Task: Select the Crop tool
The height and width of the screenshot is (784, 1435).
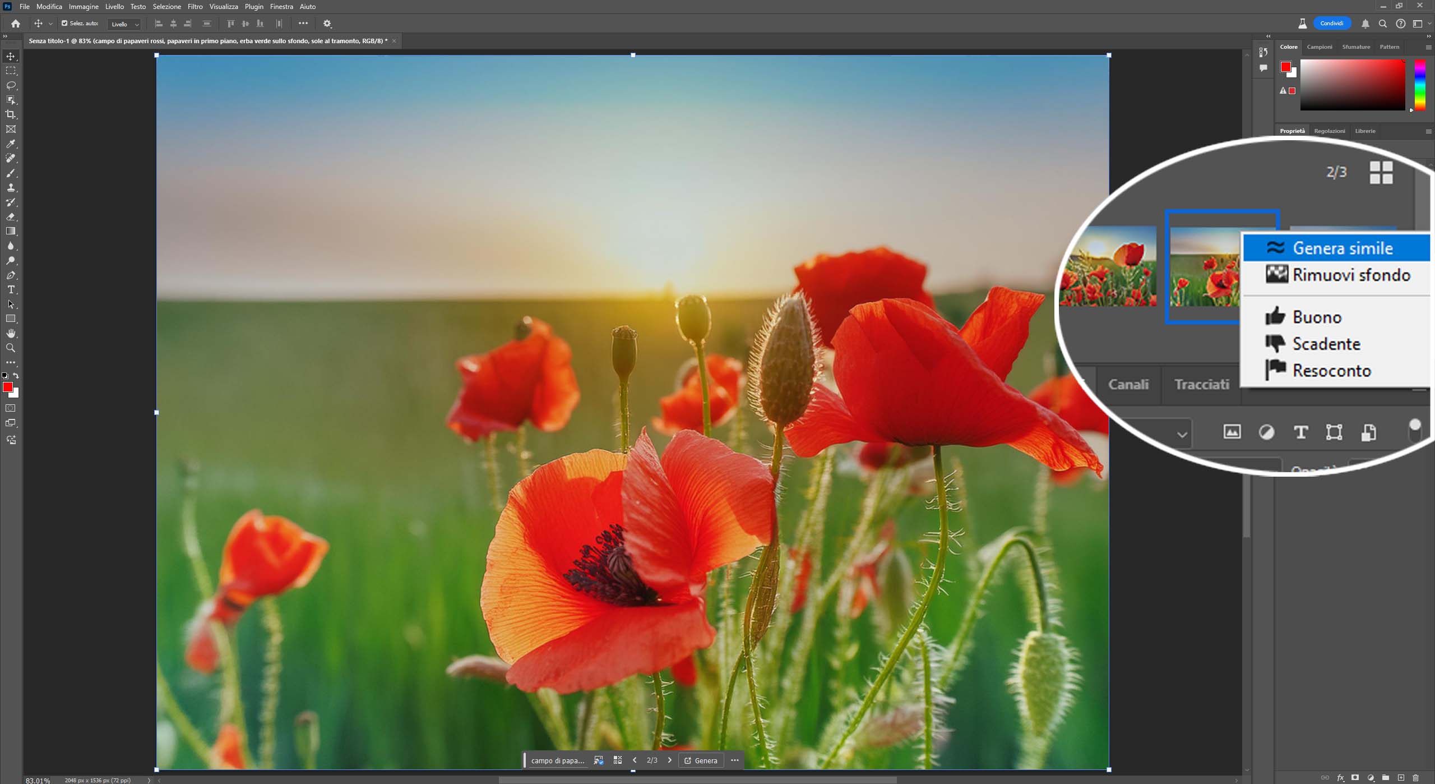Action: point(11,114)
